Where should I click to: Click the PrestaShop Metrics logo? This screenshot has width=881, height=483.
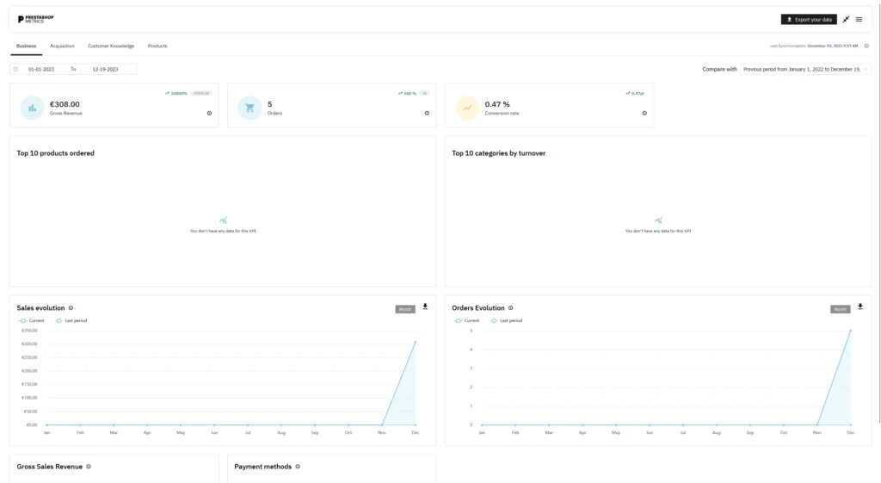(35, 19)
